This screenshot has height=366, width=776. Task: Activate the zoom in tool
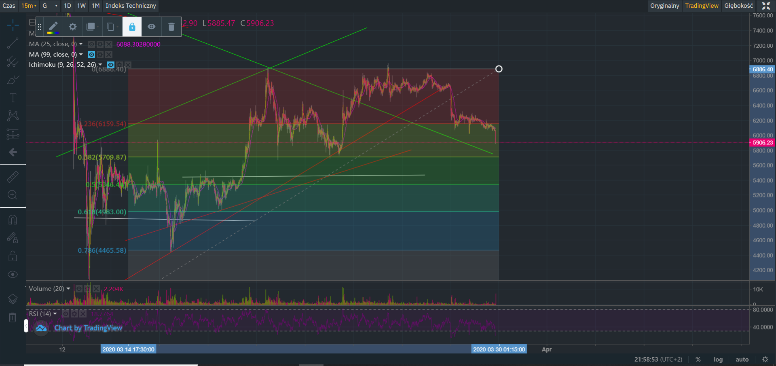click(x=13, y=195)
